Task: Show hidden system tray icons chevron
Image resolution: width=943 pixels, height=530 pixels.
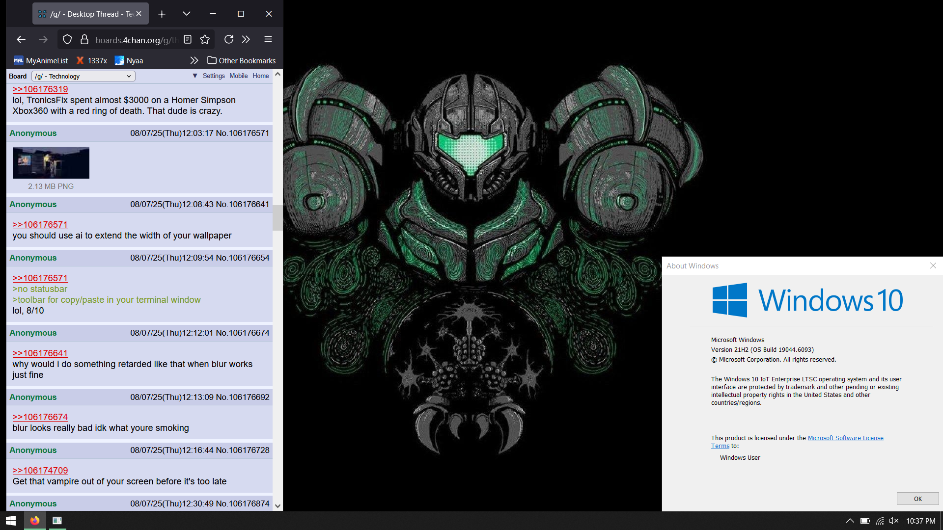Action: 850,521
